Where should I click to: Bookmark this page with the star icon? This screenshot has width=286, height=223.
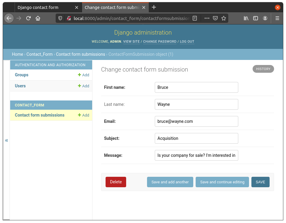[224, 18]
